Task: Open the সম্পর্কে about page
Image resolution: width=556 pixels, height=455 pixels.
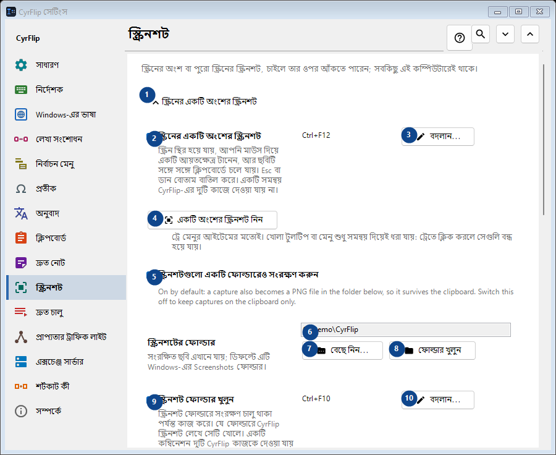Action: [66, 411]
